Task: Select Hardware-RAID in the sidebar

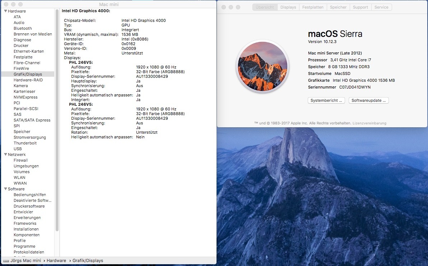Action: [x=28, y=80]
